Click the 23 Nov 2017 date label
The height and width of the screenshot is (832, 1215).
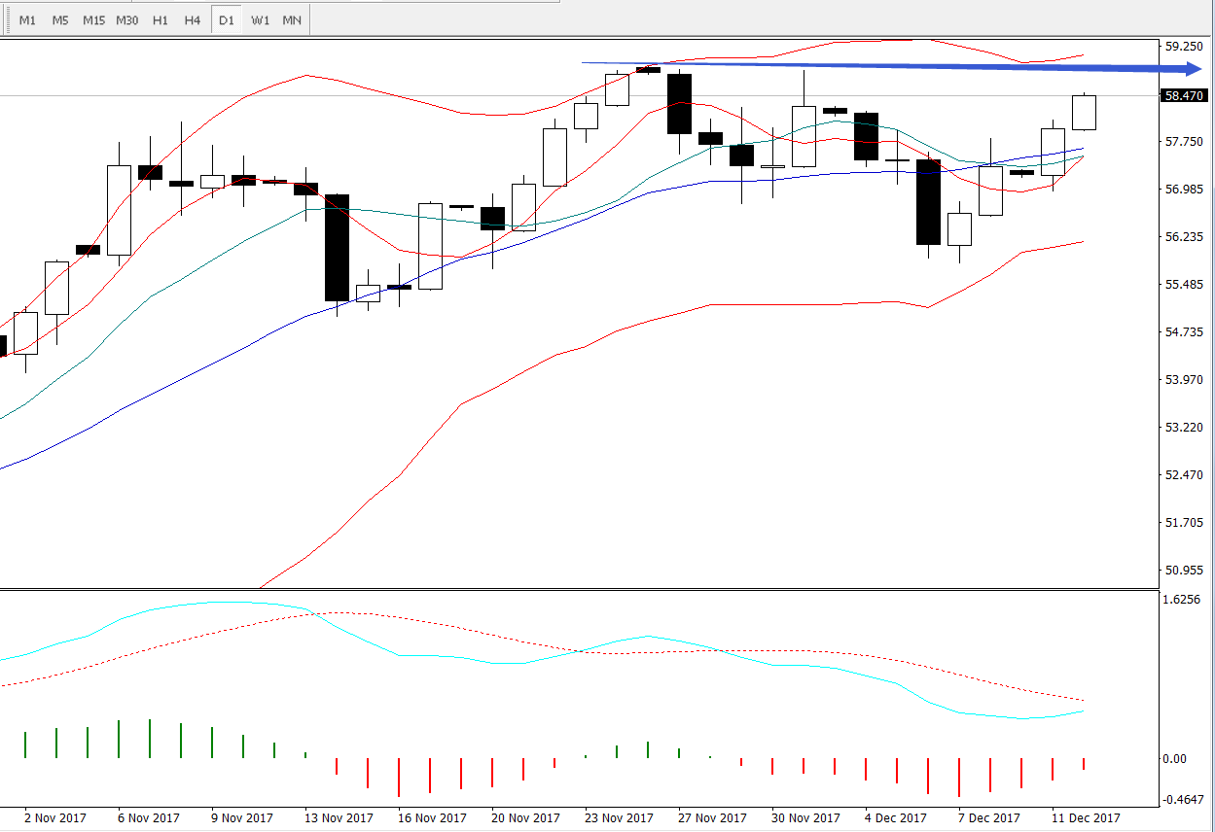(620, 818)
